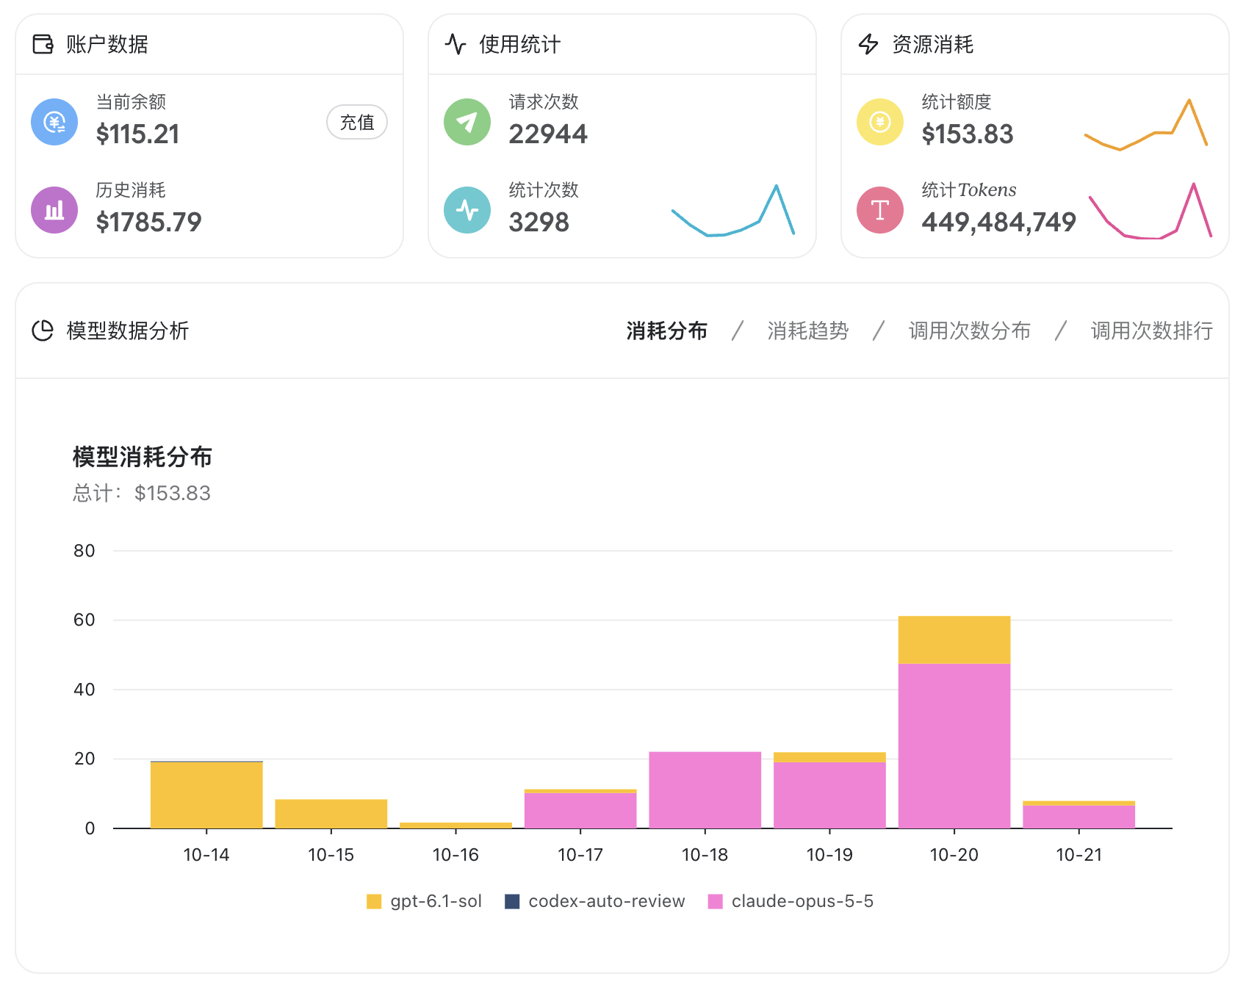Click the pink segment of the 10-19 bar
This screenshot has height=990, width=1246.
click(829, 795)
